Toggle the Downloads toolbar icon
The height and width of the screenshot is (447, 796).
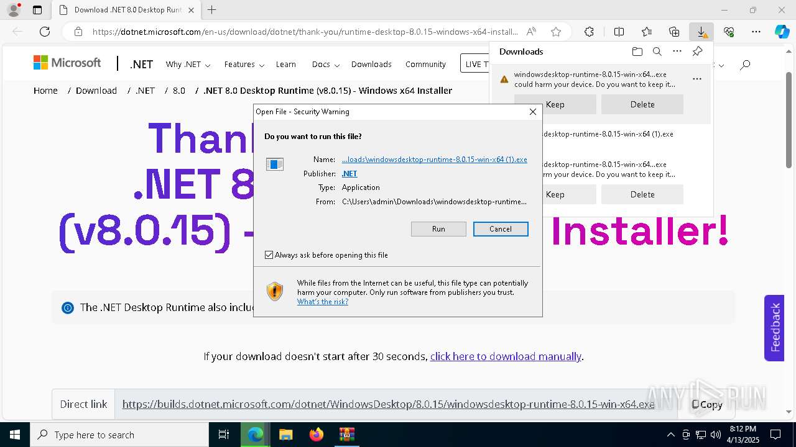pyautogui.click(x=701, y=32)
